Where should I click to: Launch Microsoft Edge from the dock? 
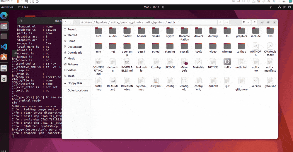point(4,15)
